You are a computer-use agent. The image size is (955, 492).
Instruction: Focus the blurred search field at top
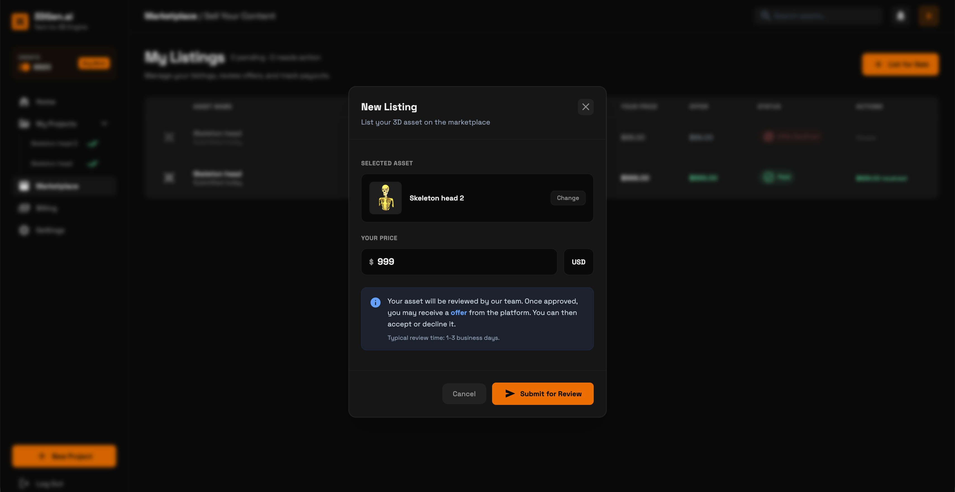(818, 16)
